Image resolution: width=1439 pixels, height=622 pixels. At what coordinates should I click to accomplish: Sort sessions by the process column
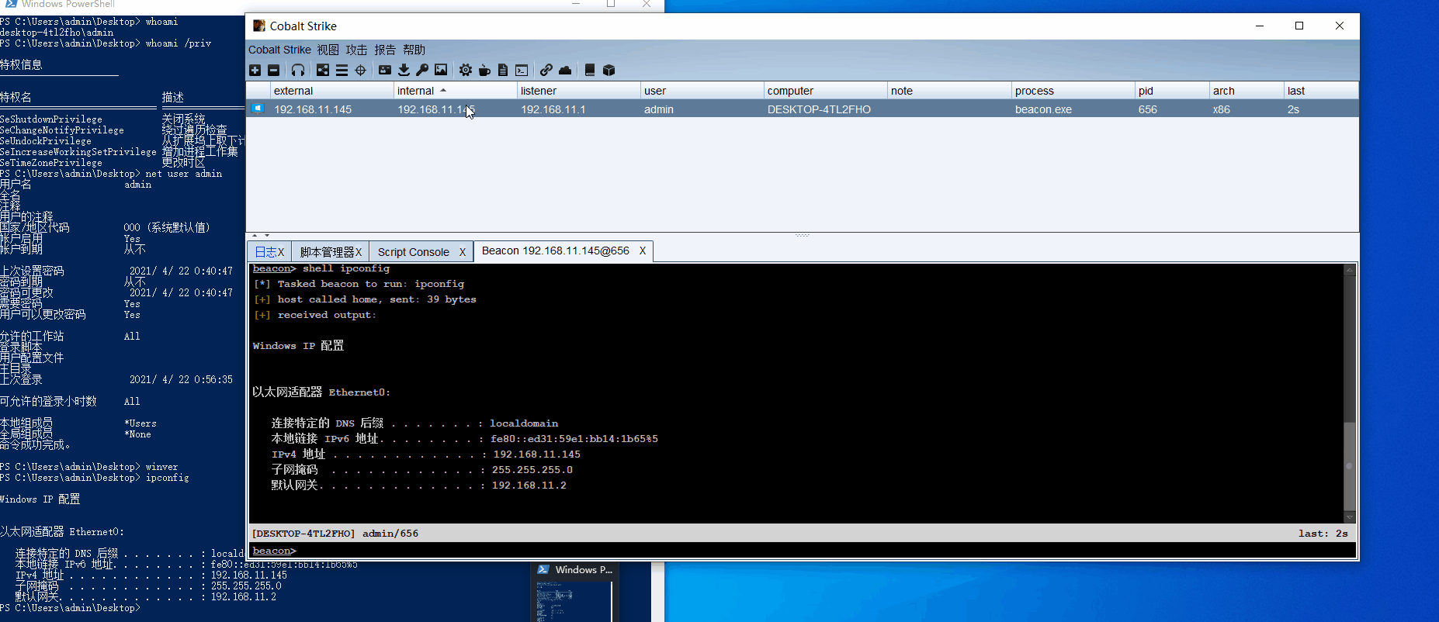click(1073, 91)
